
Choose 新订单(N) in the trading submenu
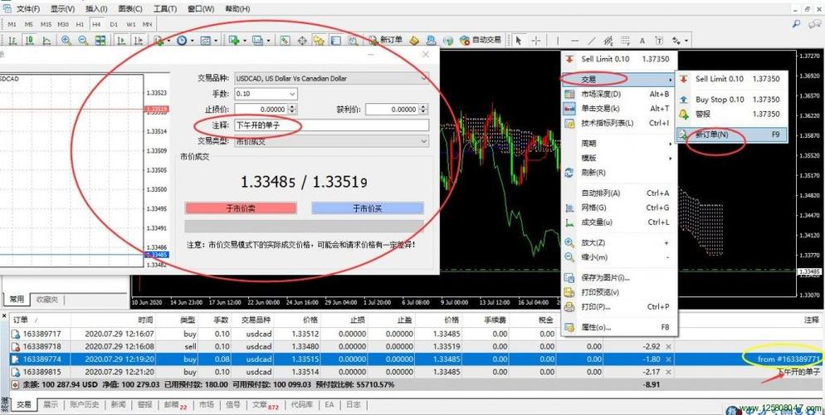(731, 134)
